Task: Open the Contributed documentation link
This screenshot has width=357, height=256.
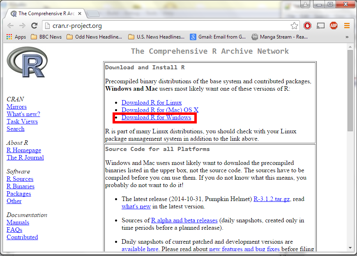Action: click(x=22, y=237)
